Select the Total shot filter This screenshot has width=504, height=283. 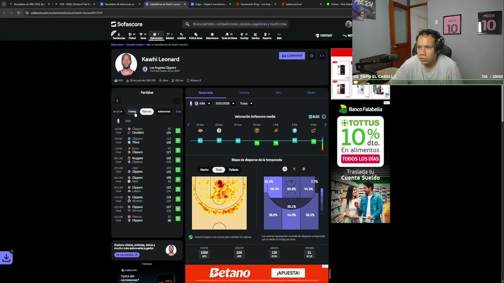(219, 170)
